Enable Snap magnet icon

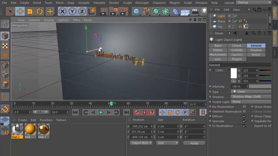point(5,109)
